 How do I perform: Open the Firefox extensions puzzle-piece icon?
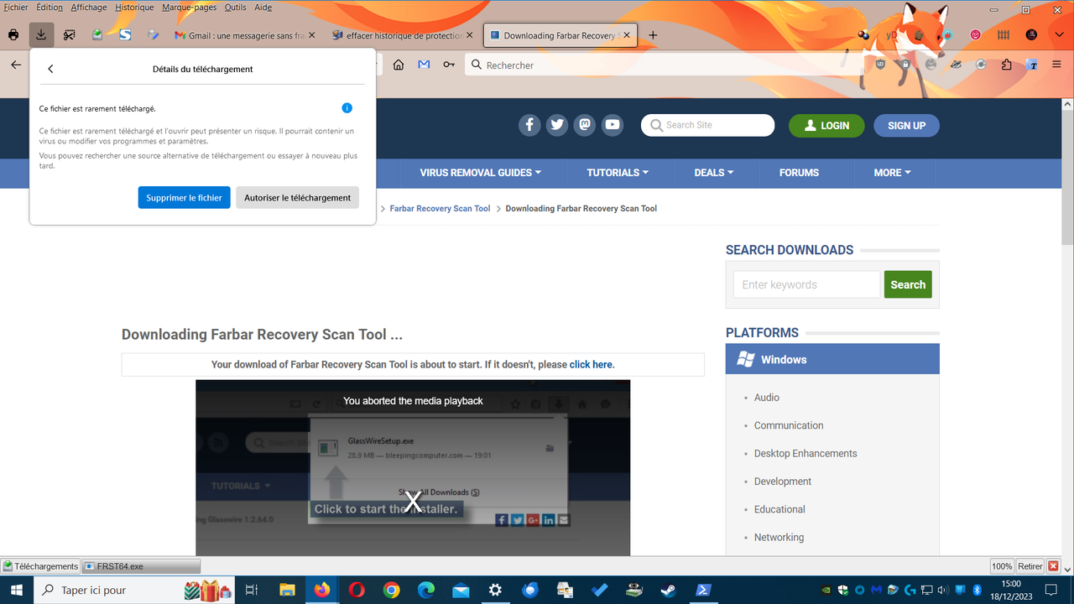(1006, 65)
